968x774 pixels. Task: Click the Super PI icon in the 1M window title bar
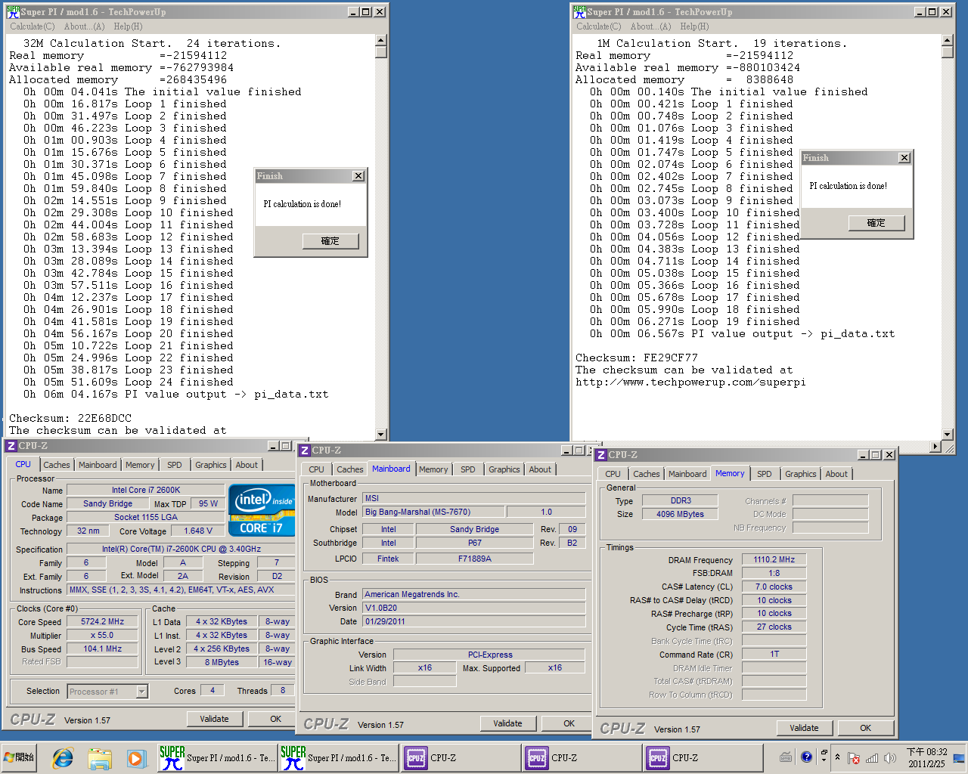(x=579, y=12)
